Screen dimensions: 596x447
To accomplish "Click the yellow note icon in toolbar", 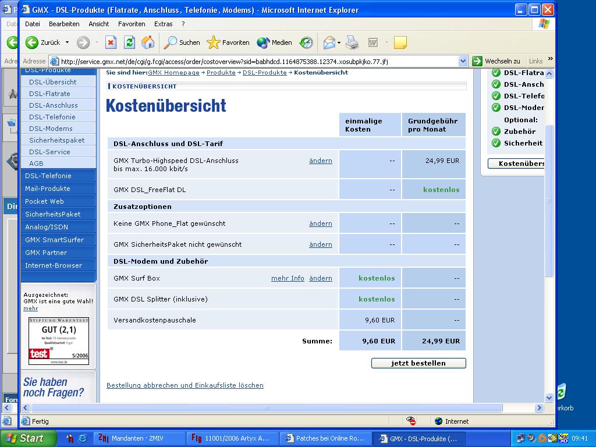I will tap(400, 42).
